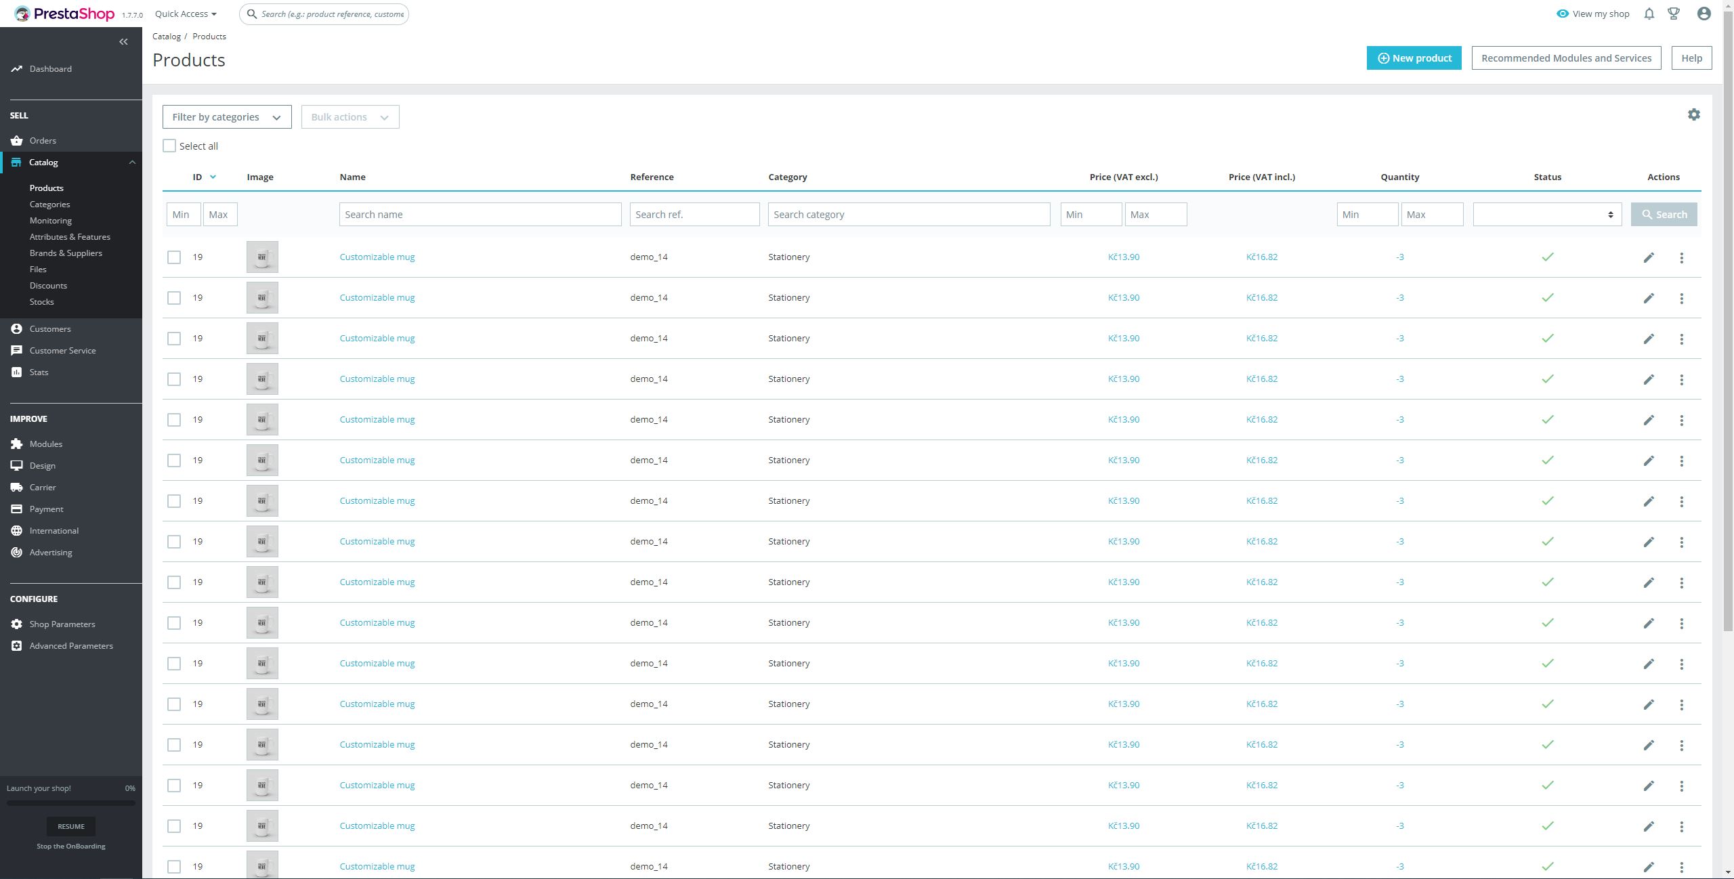Focus the Search name filter field
Viewport: 1734px width, 879px height.
tap(480, 214)
